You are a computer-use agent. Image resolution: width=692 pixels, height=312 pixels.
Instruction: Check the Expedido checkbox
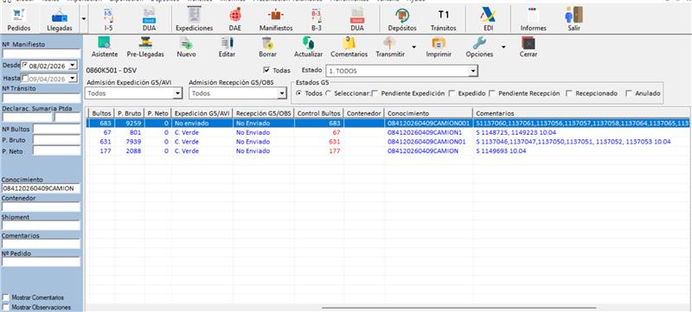(452, 93)
